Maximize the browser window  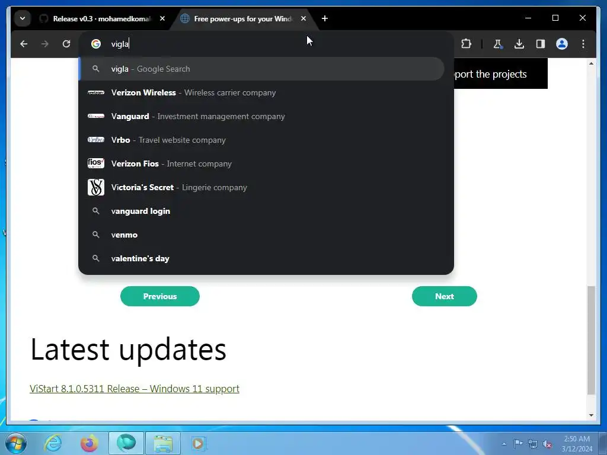[555, 18]
